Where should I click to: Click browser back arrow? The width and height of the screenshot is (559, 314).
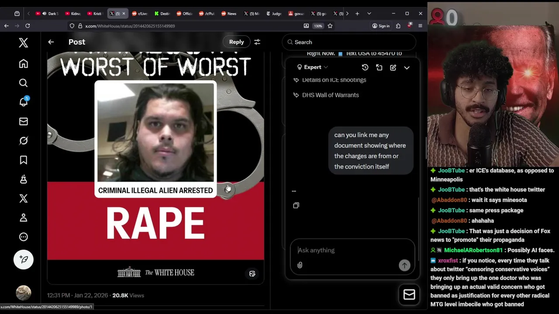pos(6,26)
